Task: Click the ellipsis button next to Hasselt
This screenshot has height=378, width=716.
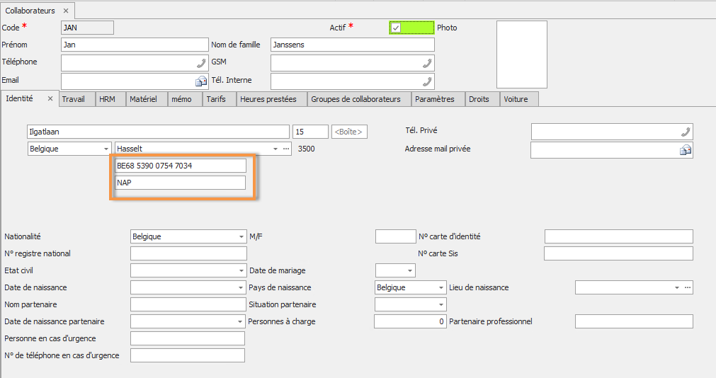Action: (286, 149)
